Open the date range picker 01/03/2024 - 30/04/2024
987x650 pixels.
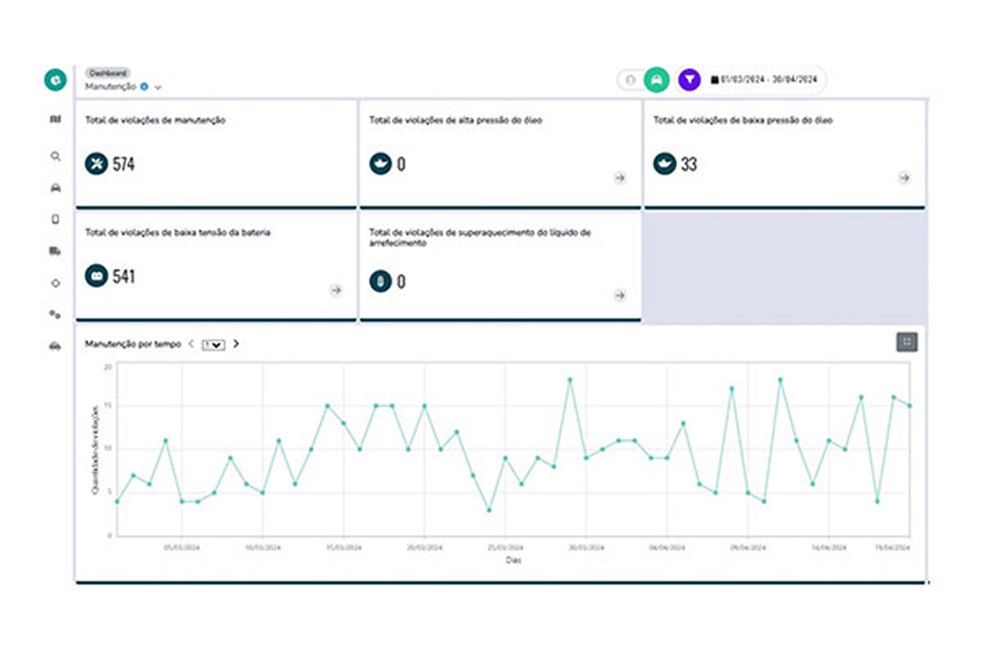pyautogui.click(x=763, y=80)
